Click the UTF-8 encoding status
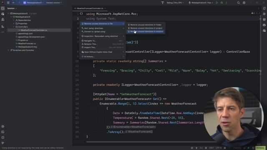Screen dimensions: 267x150 pyautogui.click(x=219, y=148)
